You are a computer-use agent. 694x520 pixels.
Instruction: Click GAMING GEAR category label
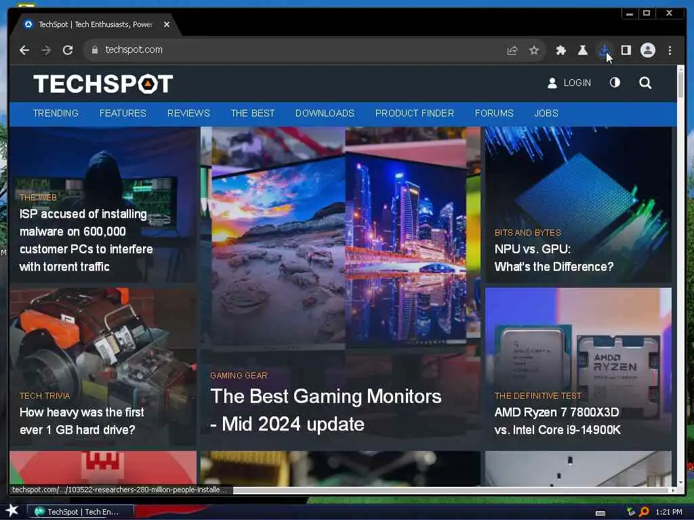[239, 375]
